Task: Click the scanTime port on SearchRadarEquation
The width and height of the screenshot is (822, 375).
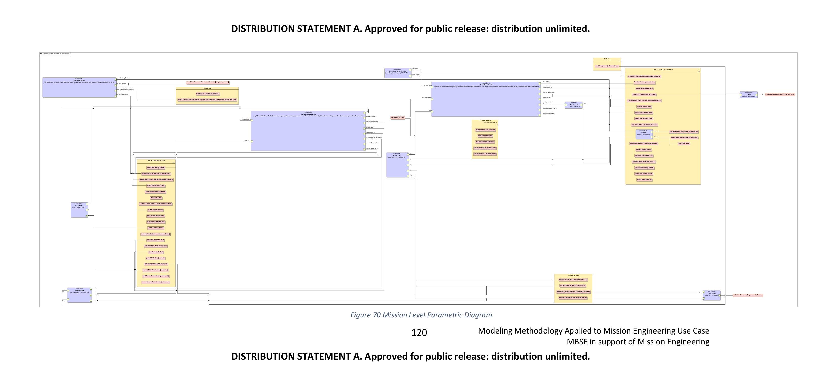Action: 252,141
